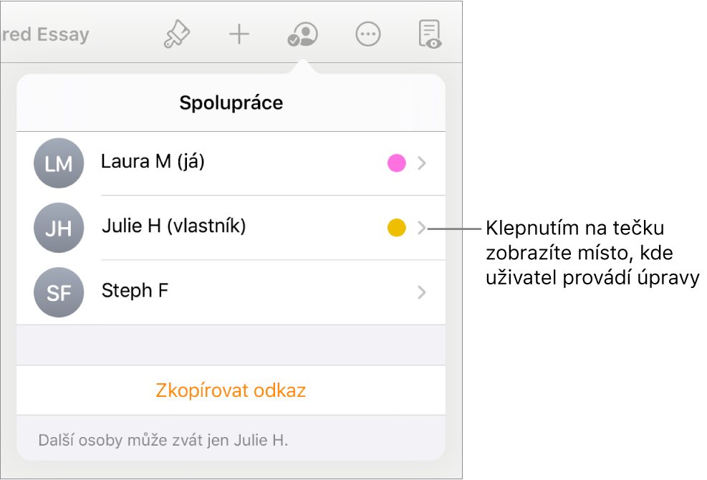Screen dimensions: 707x480
Task: Expand Steph F details chevron
Action: coord(423,292)
